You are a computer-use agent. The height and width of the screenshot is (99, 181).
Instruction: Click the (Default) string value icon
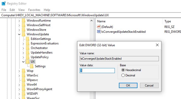[x=99, y=27]
